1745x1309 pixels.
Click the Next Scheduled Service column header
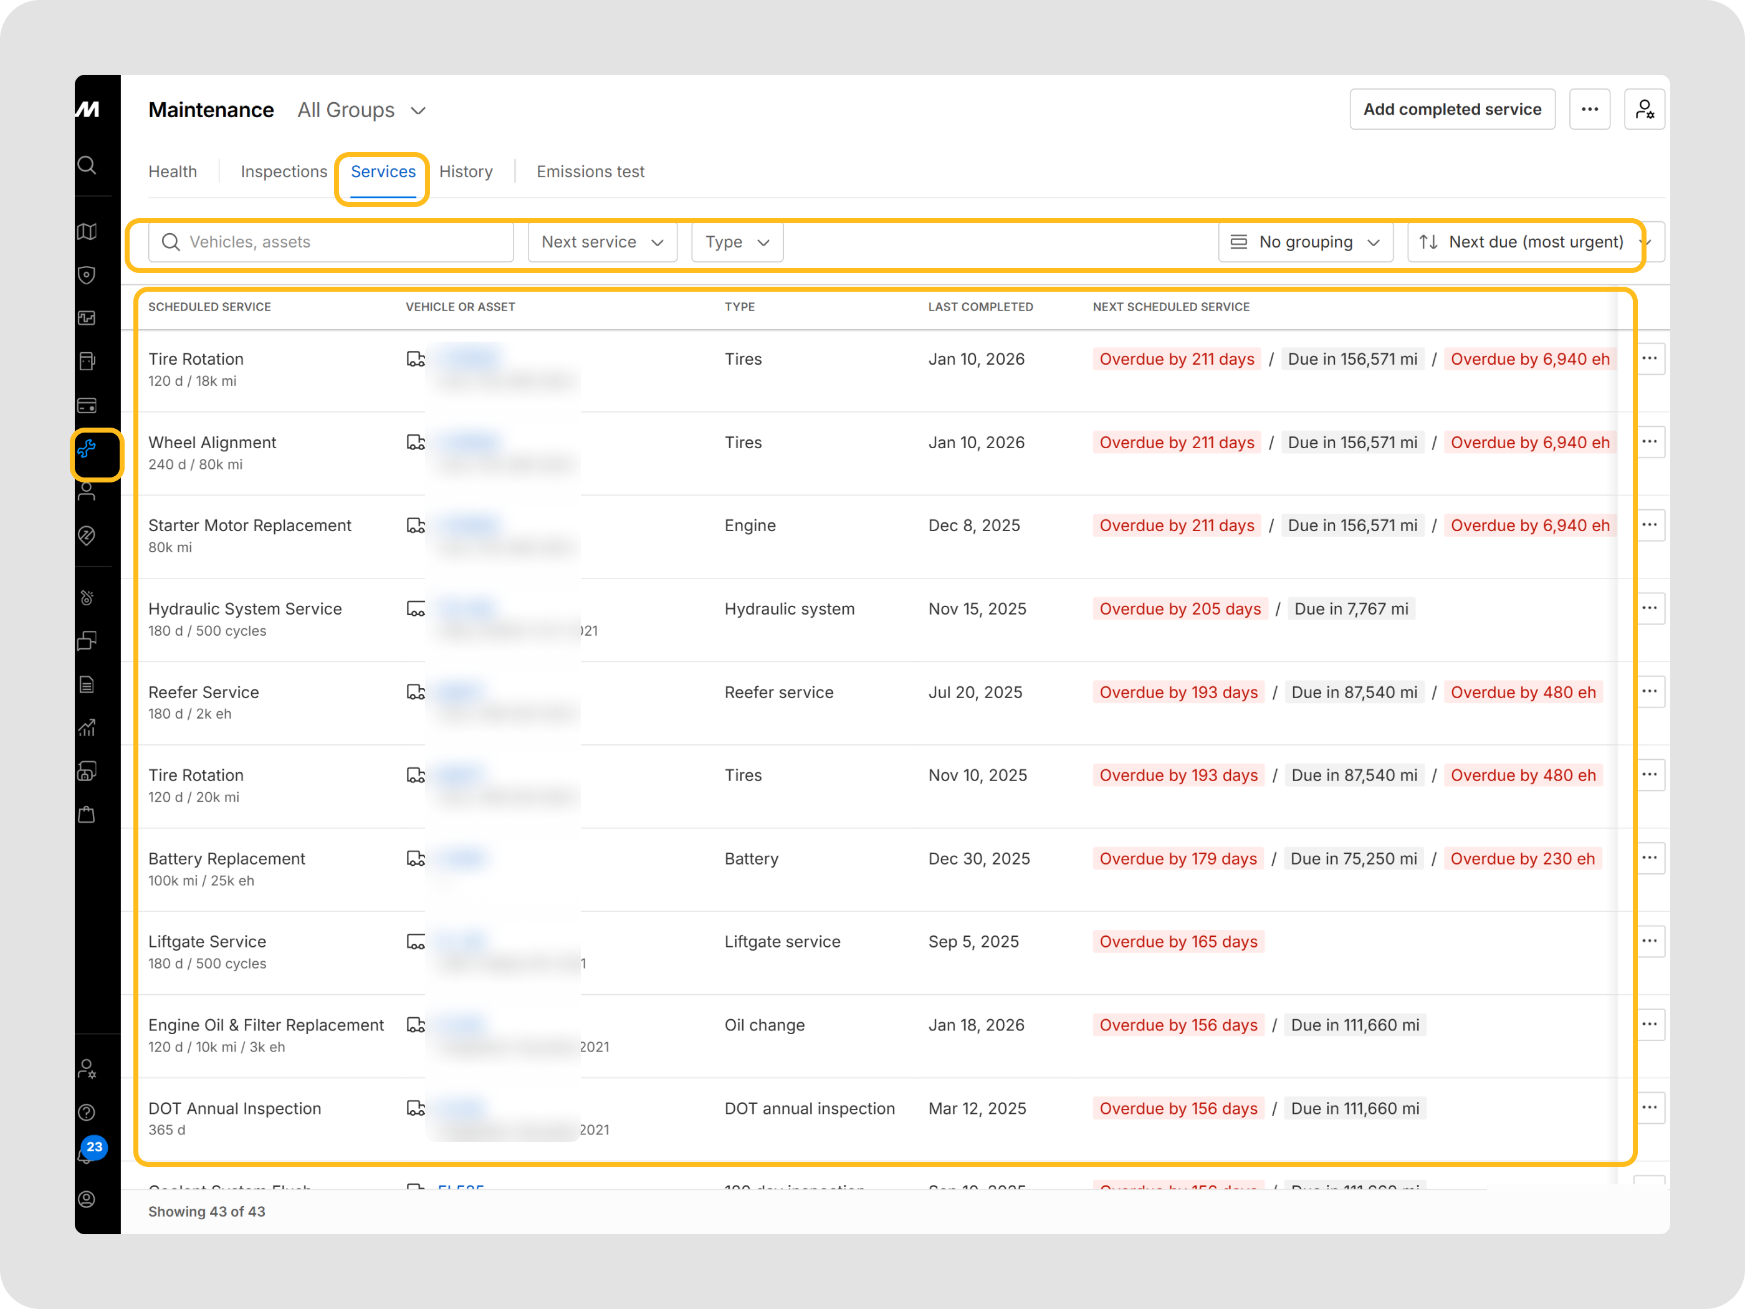pos(1170,307)
